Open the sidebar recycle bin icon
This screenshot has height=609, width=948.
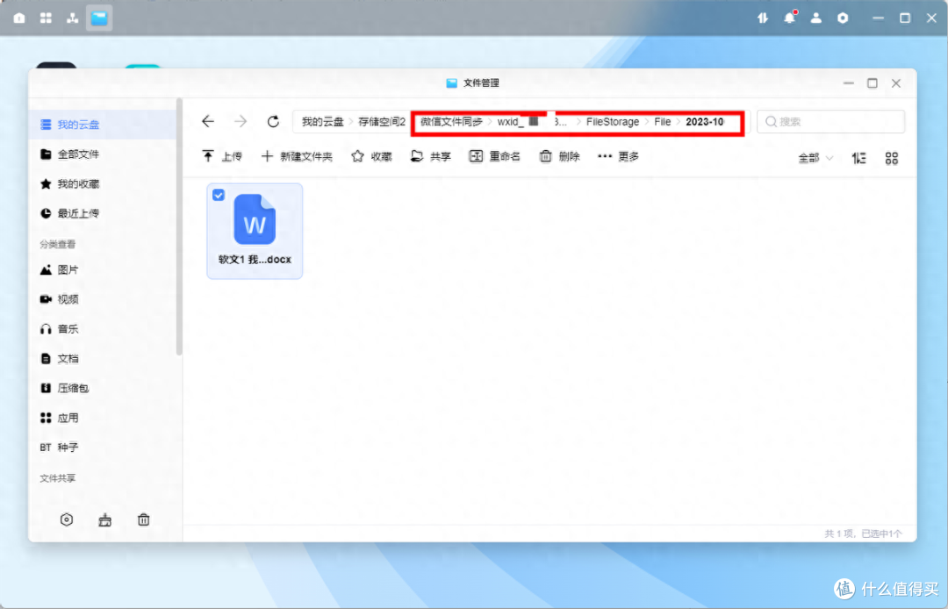pos(143,519)
